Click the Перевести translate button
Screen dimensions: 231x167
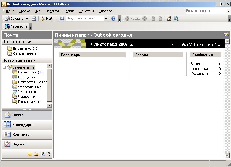(16, 26)
